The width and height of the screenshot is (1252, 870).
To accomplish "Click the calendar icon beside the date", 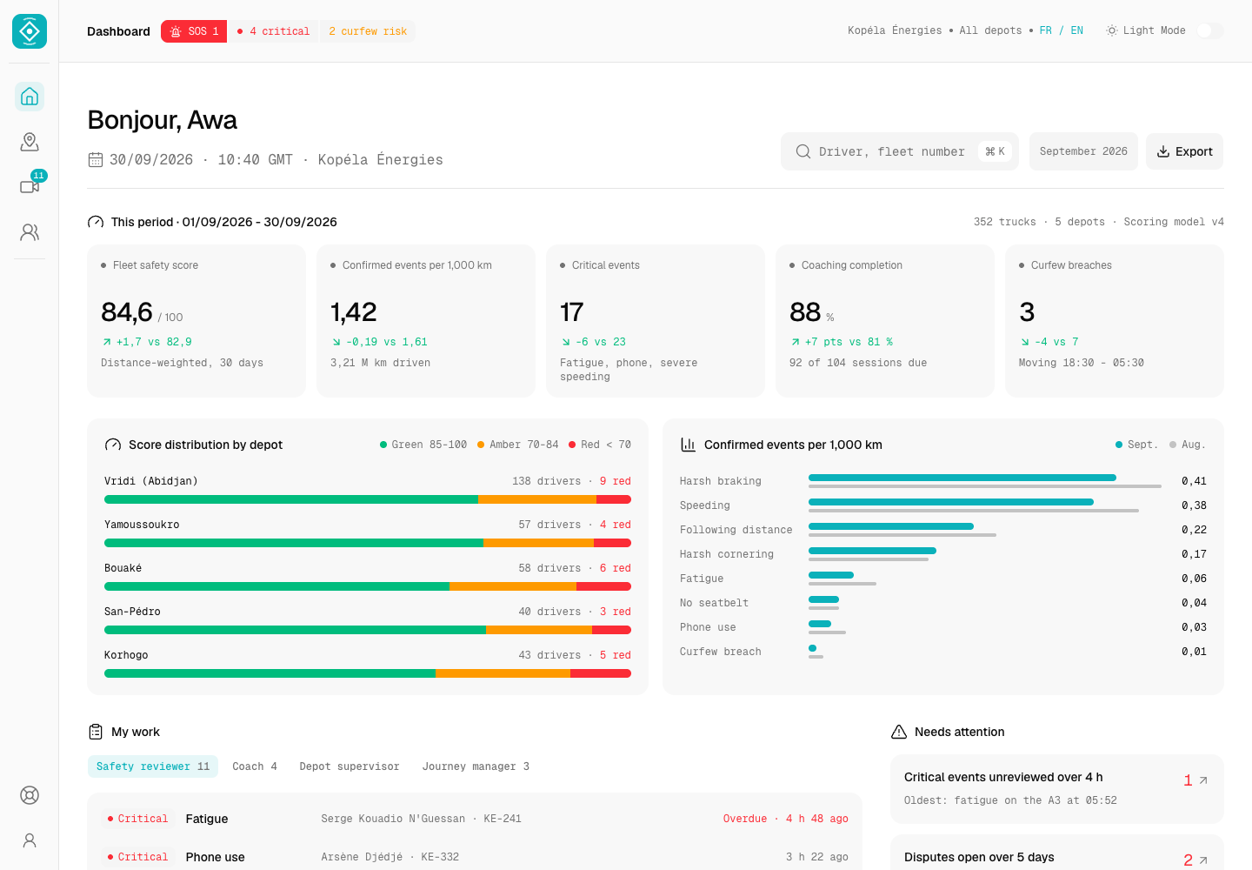I will tap(96, 160).
